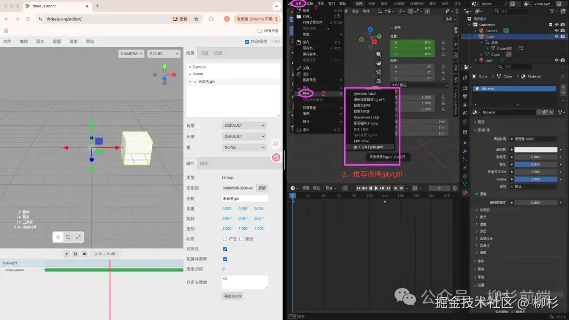Enable the 产生 shadow checkbox
This screenshot has height=320, width=569.
tap(225, 239)
